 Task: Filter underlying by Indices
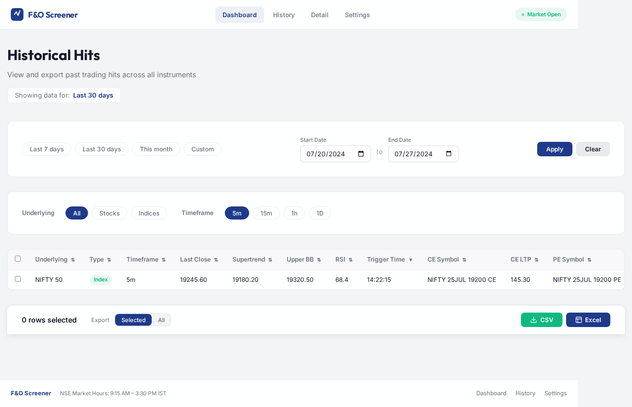[149, 213]
